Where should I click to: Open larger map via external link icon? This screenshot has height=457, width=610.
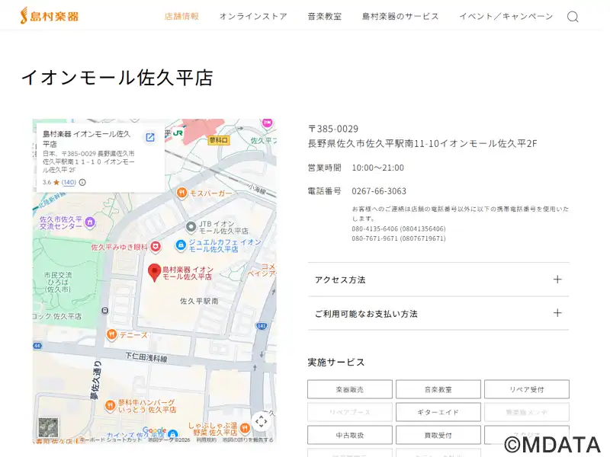(150, 137)
